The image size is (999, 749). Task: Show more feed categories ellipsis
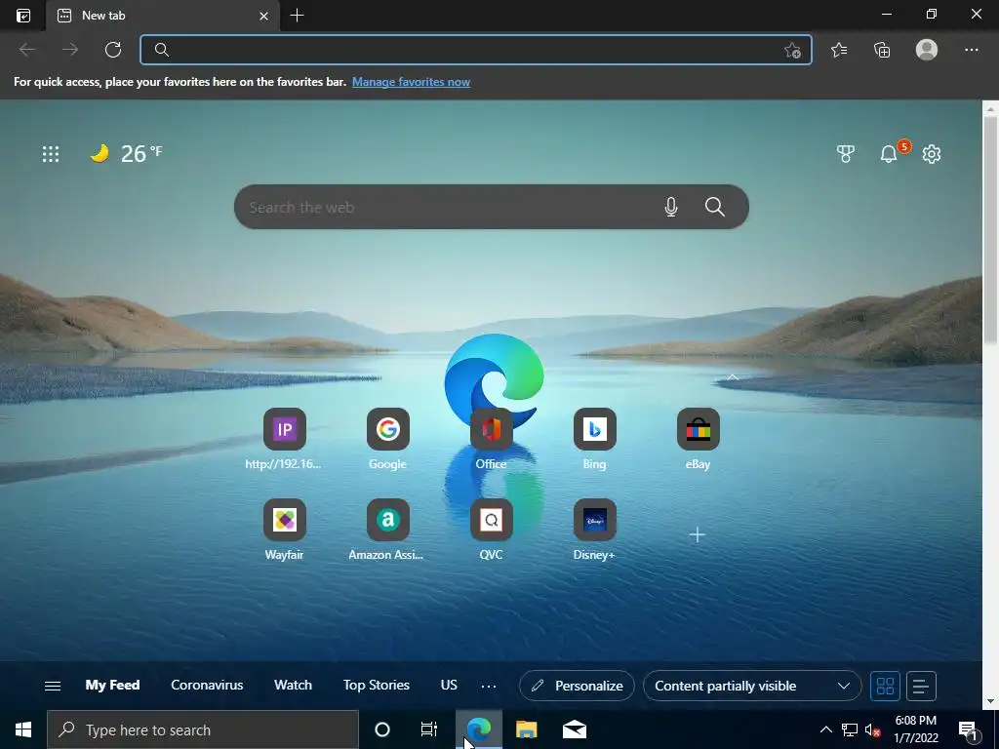[x=489, y=686]
